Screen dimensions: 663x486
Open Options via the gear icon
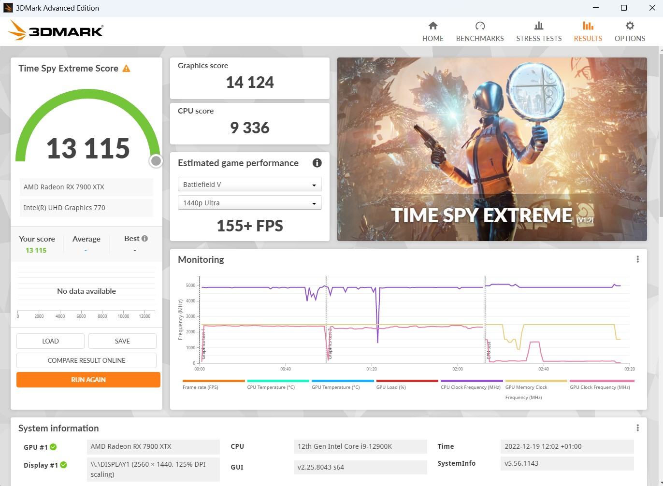(630, 26)
